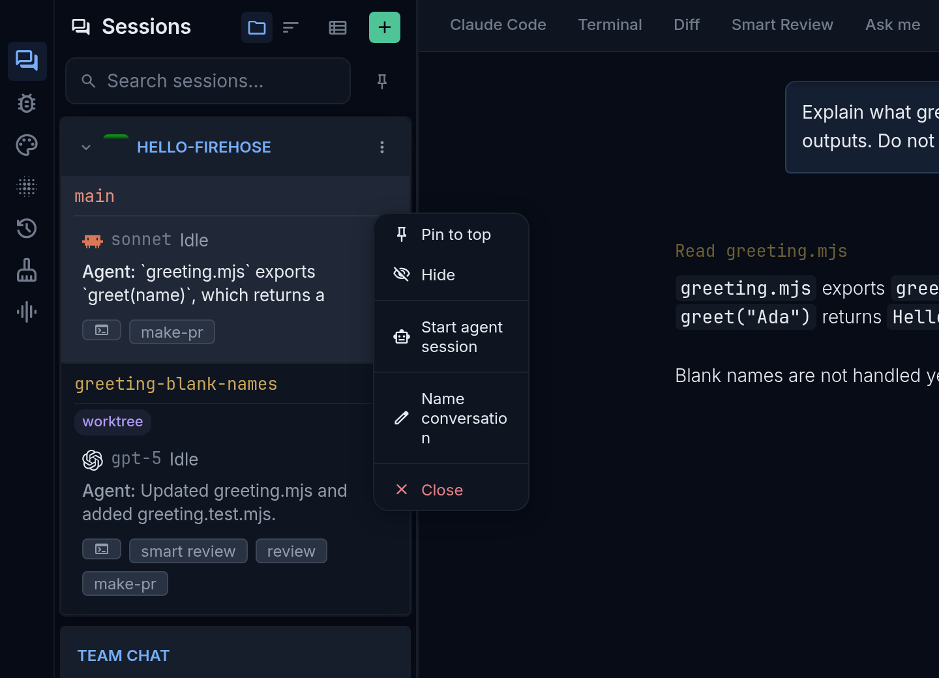Click the sonnet session summary text

(x=203, y=284)
